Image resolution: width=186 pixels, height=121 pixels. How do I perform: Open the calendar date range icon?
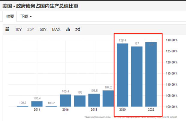pyautogui.click(x=7, y=29)
